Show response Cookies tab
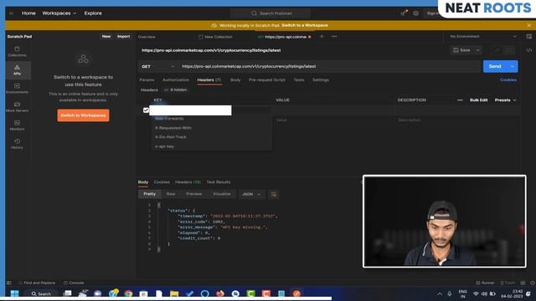The image size is (536, 301). coord(162,182)
